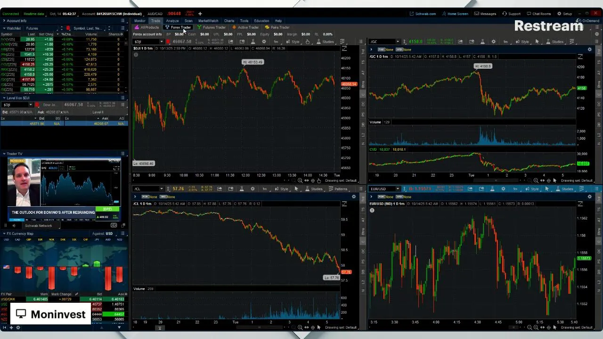
Task: Click the /GC symbol input field
Action: (x=382, y=41)
